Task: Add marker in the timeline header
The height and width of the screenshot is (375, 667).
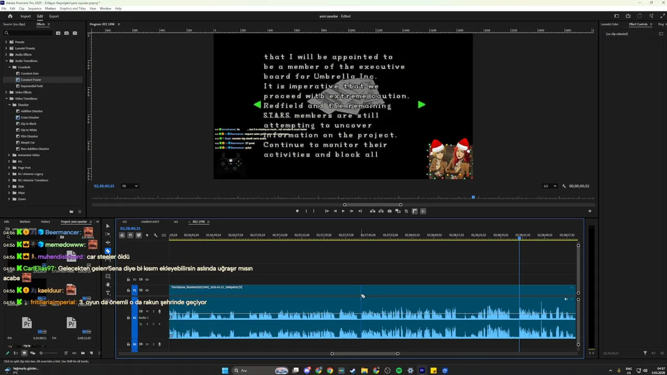Action: [147, 235]
